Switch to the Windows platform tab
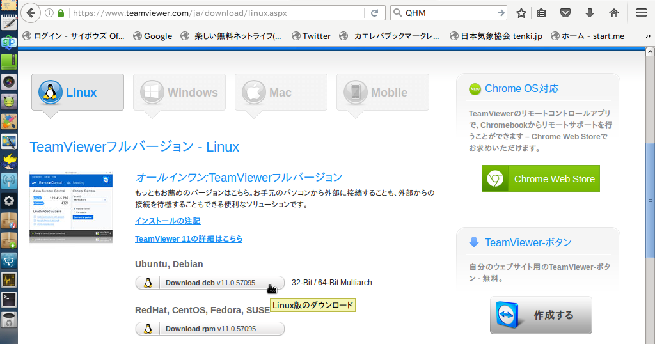Image resolution: width=655 pixels, height=344 pixels. pyautogui.click(x=179, y=92)
